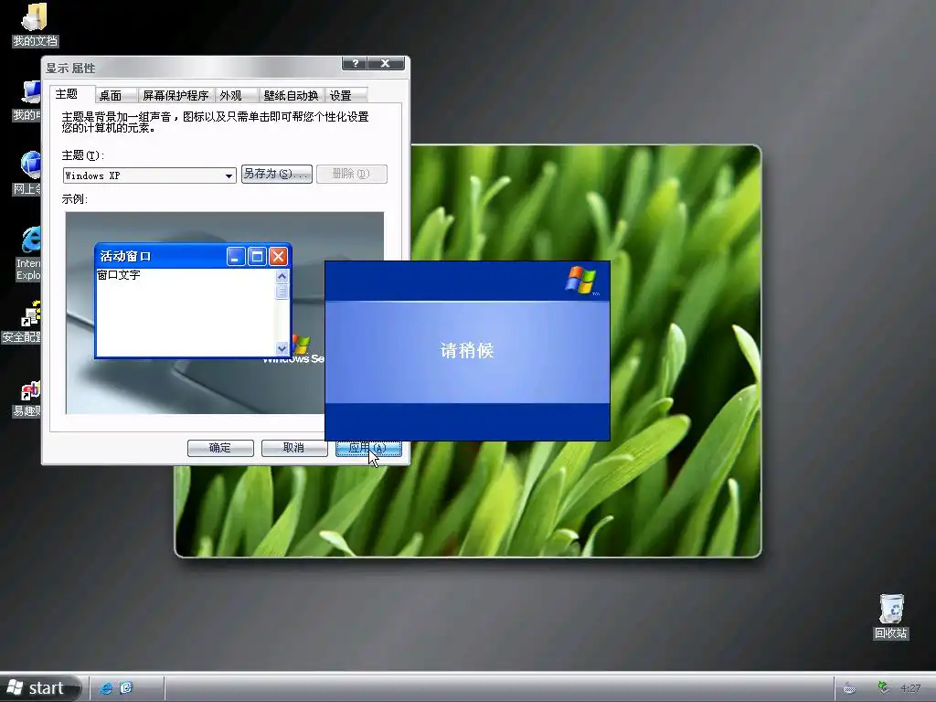Click the 显示 属性 dialog title
Image resolution: width=936 pixels, height=702 pixels.
[70, 68]
